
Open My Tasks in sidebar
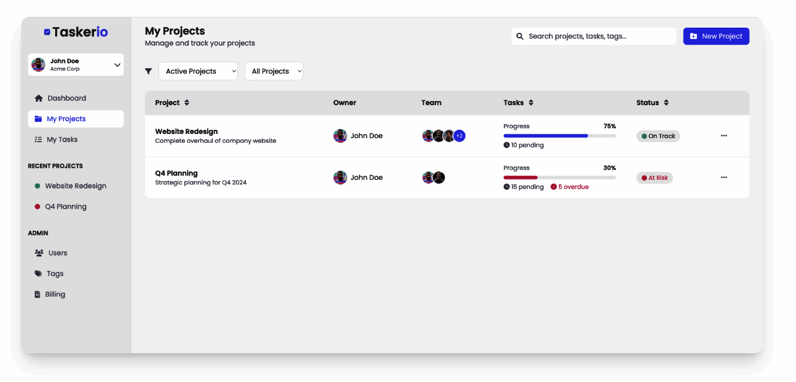point(62,139)
